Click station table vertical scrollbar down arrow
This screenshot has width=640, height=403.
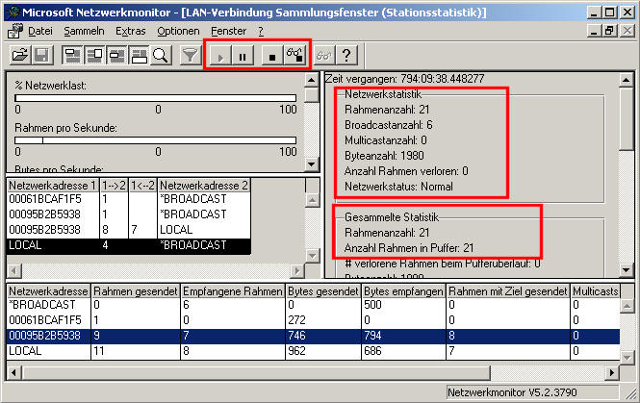coord(627,358)
